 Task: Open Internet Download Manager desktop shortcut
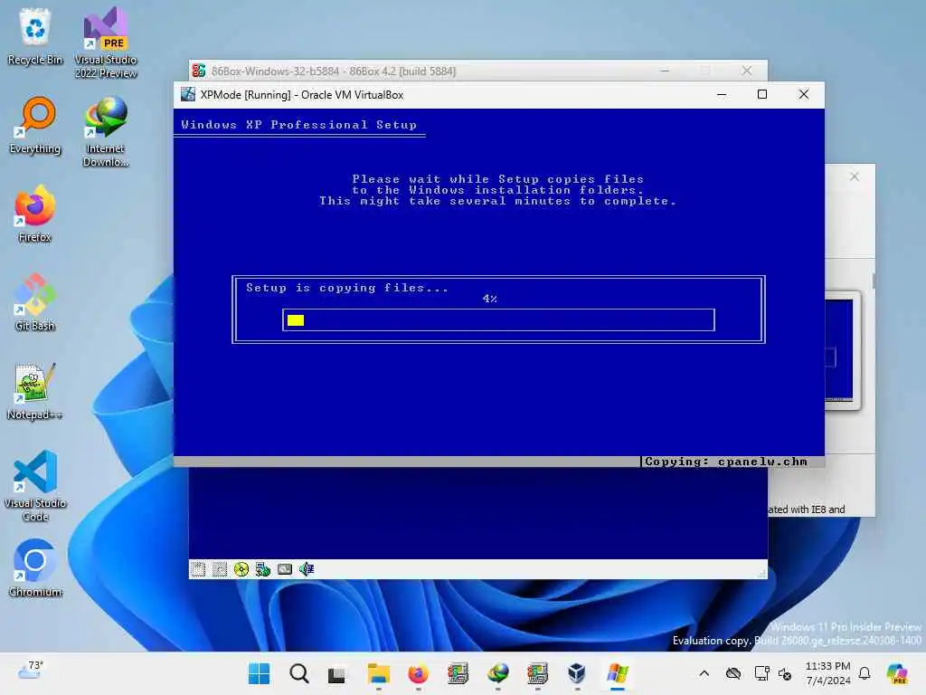[106, 131]
